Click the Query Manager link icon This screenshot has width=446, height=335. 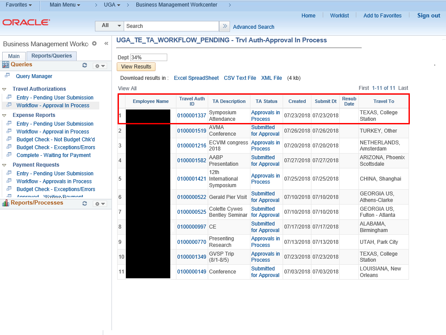click(x=7, y=76)
